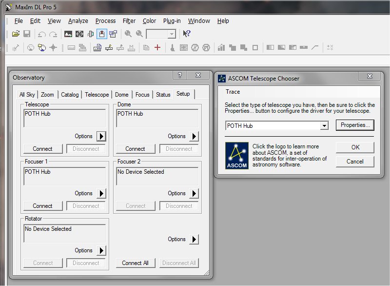Switch to the Zoom tab in Observatory
The image size is (390, 286).
tap(47, 95)
